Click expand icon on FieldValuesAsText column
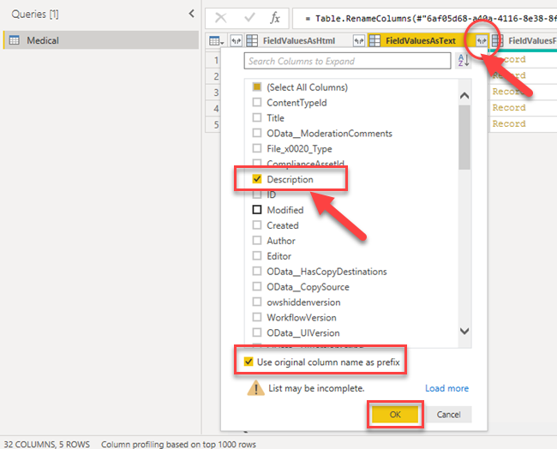 tap(482, 41)
